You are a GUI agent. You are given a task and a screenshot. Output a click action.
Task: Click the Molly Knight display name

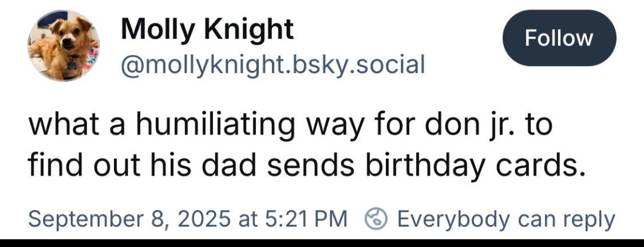pos(207,29)
